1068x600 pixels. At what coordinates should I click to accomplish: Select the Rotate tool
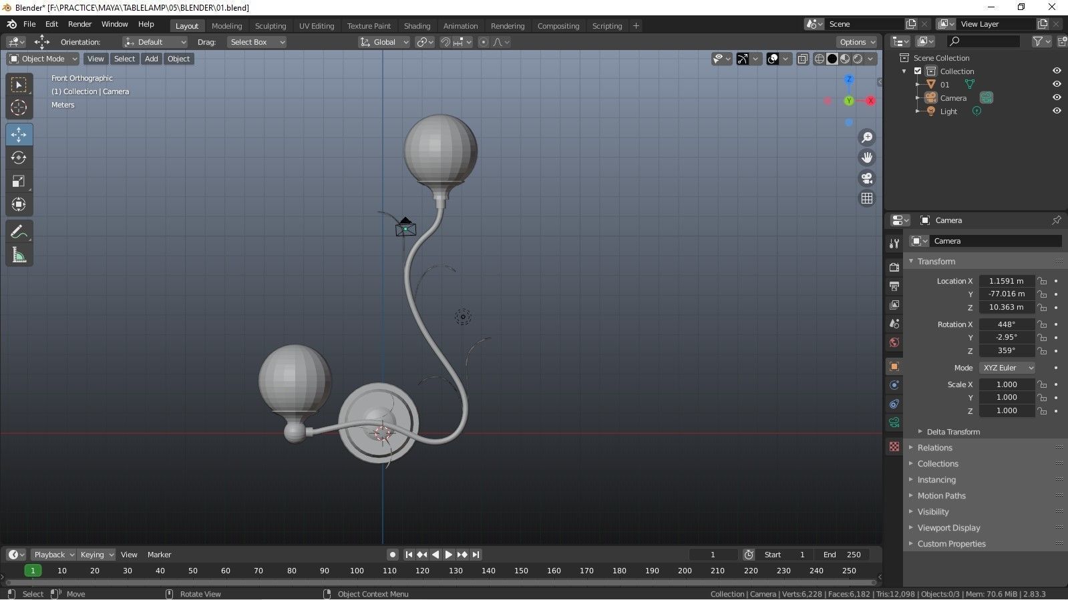point(19,158)
